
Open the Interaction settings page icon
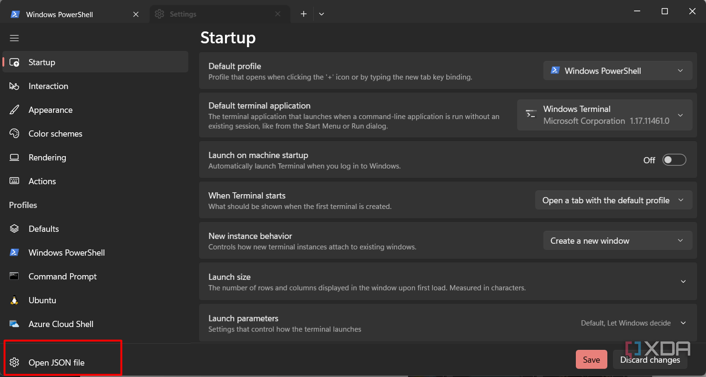[14, 86]
